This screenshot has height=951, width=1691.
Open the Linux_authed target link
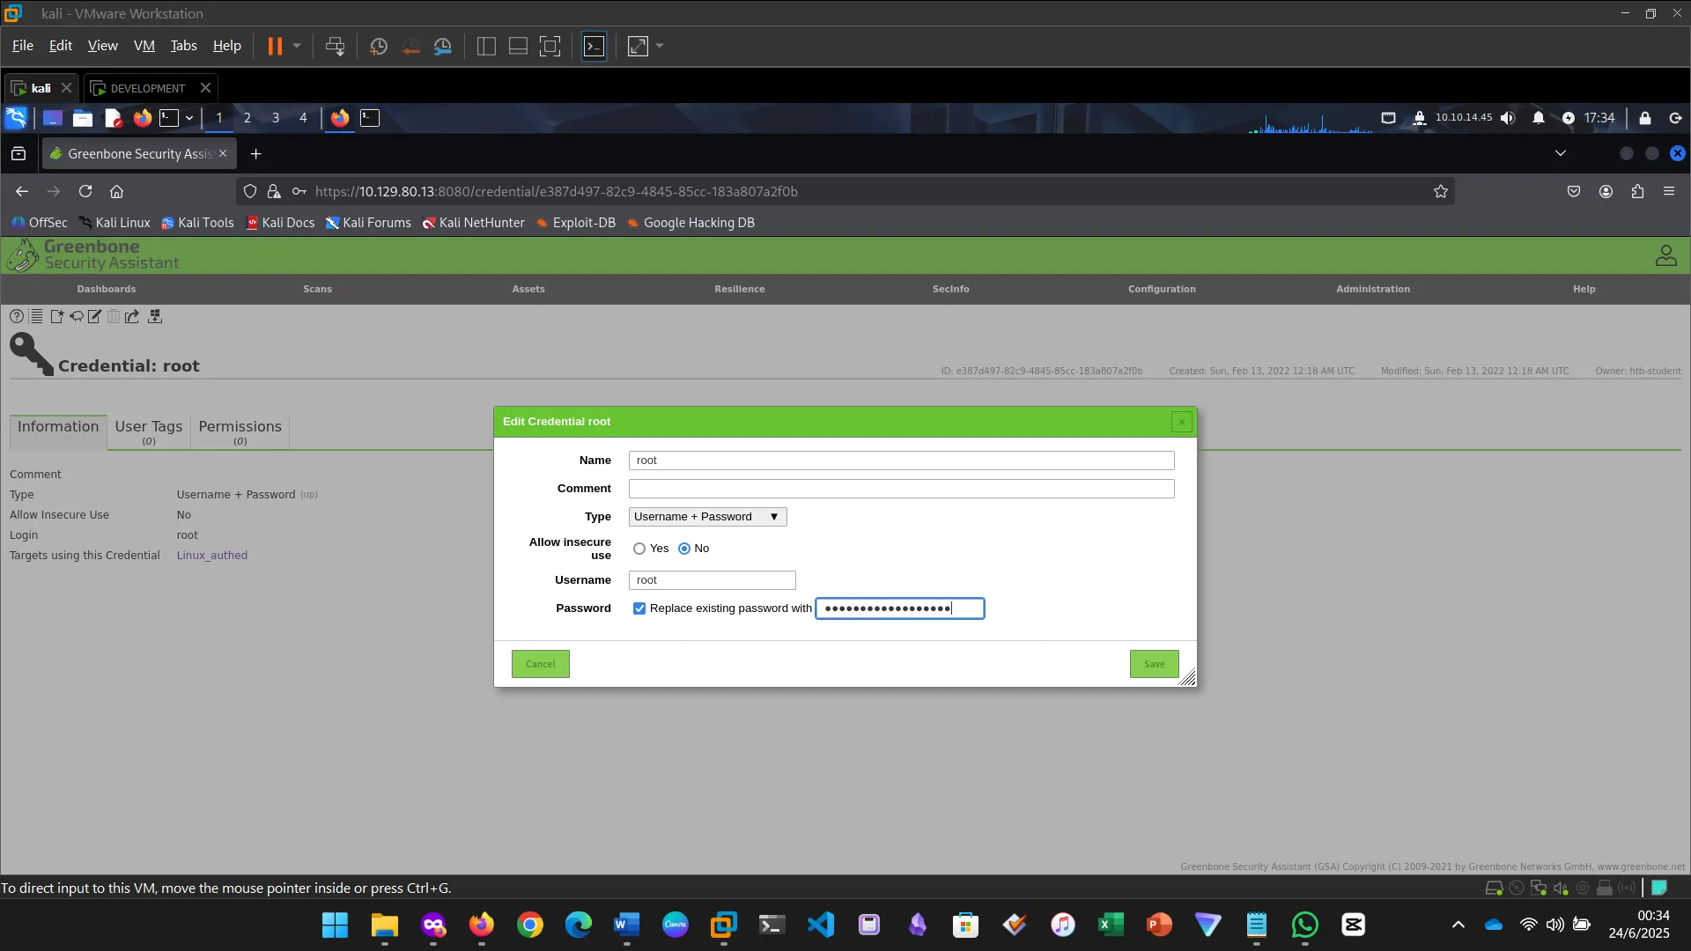point(211,556)
